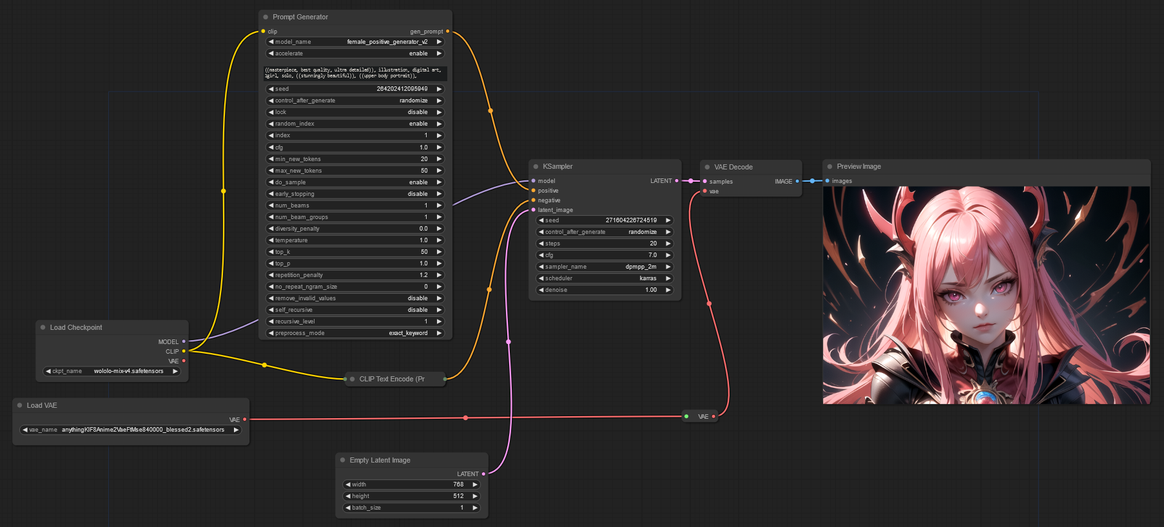Open control_after_generate dropdown in KSampler
This screenshot has width=1164, height=527.
click(x=605, y=232)
